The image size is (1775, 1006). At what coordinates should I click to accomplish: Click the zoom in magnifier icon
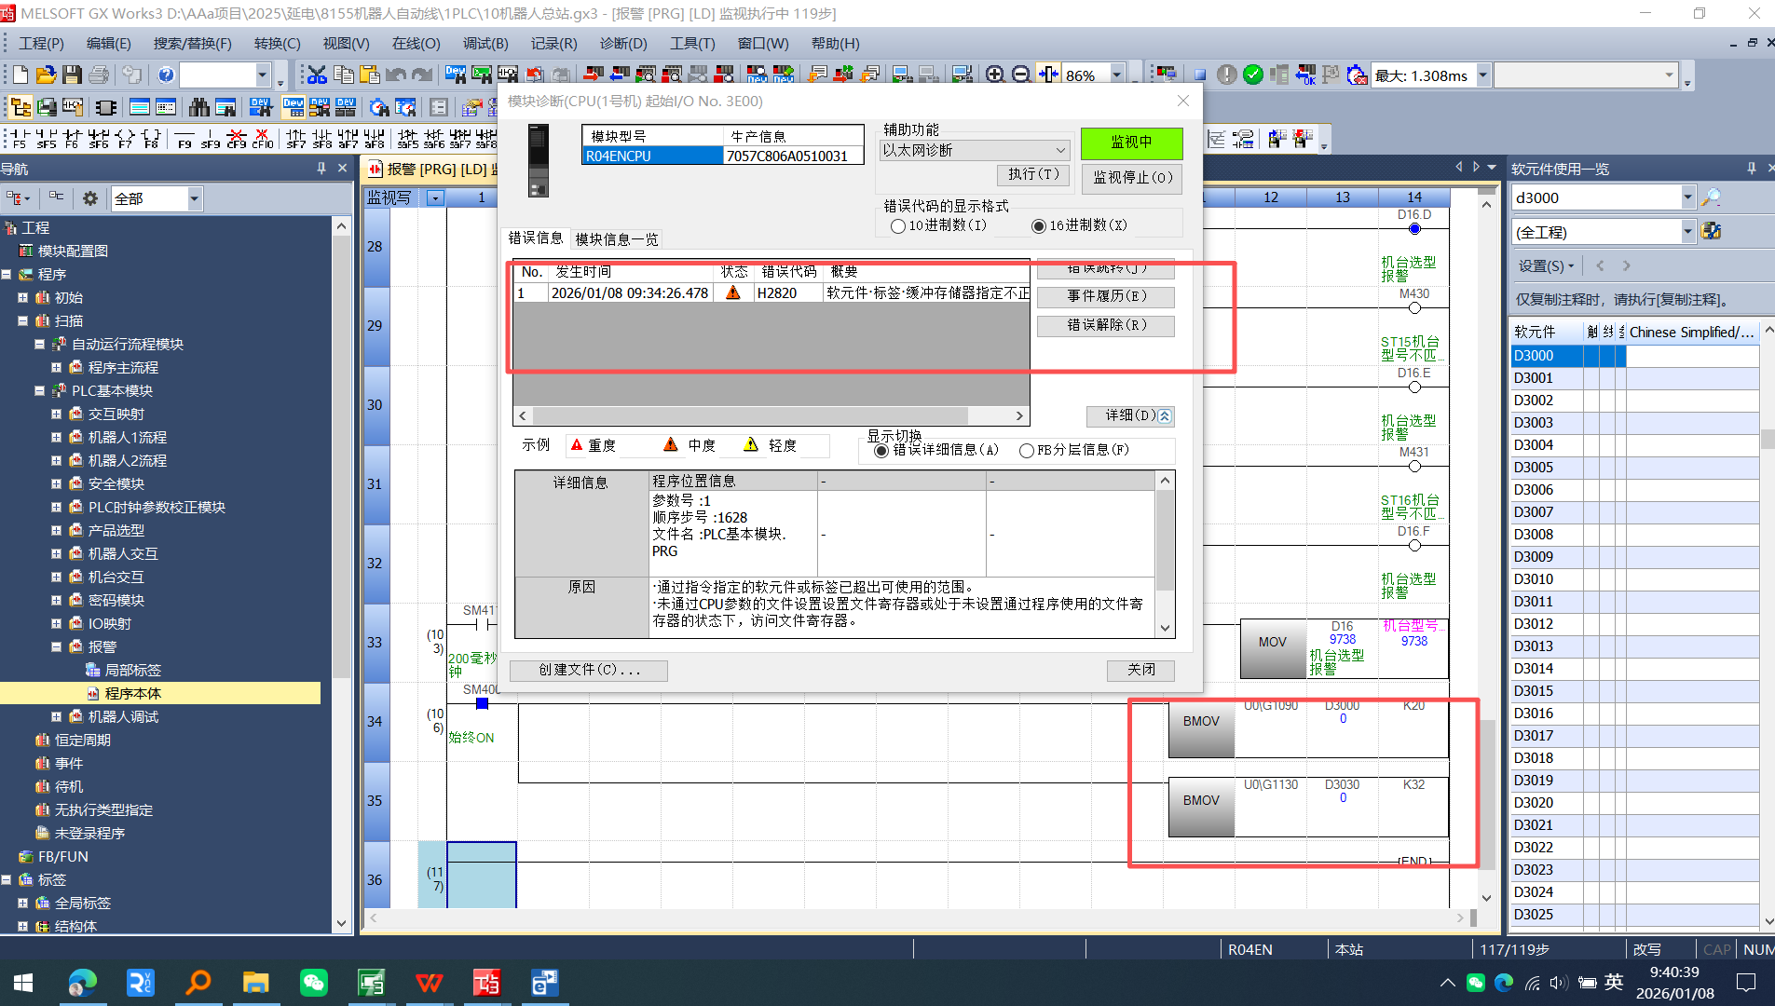click(995, 75)
